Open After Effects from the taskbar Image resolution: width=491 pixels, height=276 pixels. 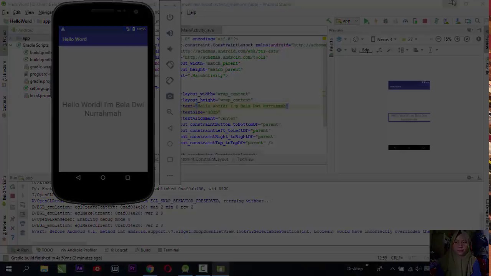point(79,269)
